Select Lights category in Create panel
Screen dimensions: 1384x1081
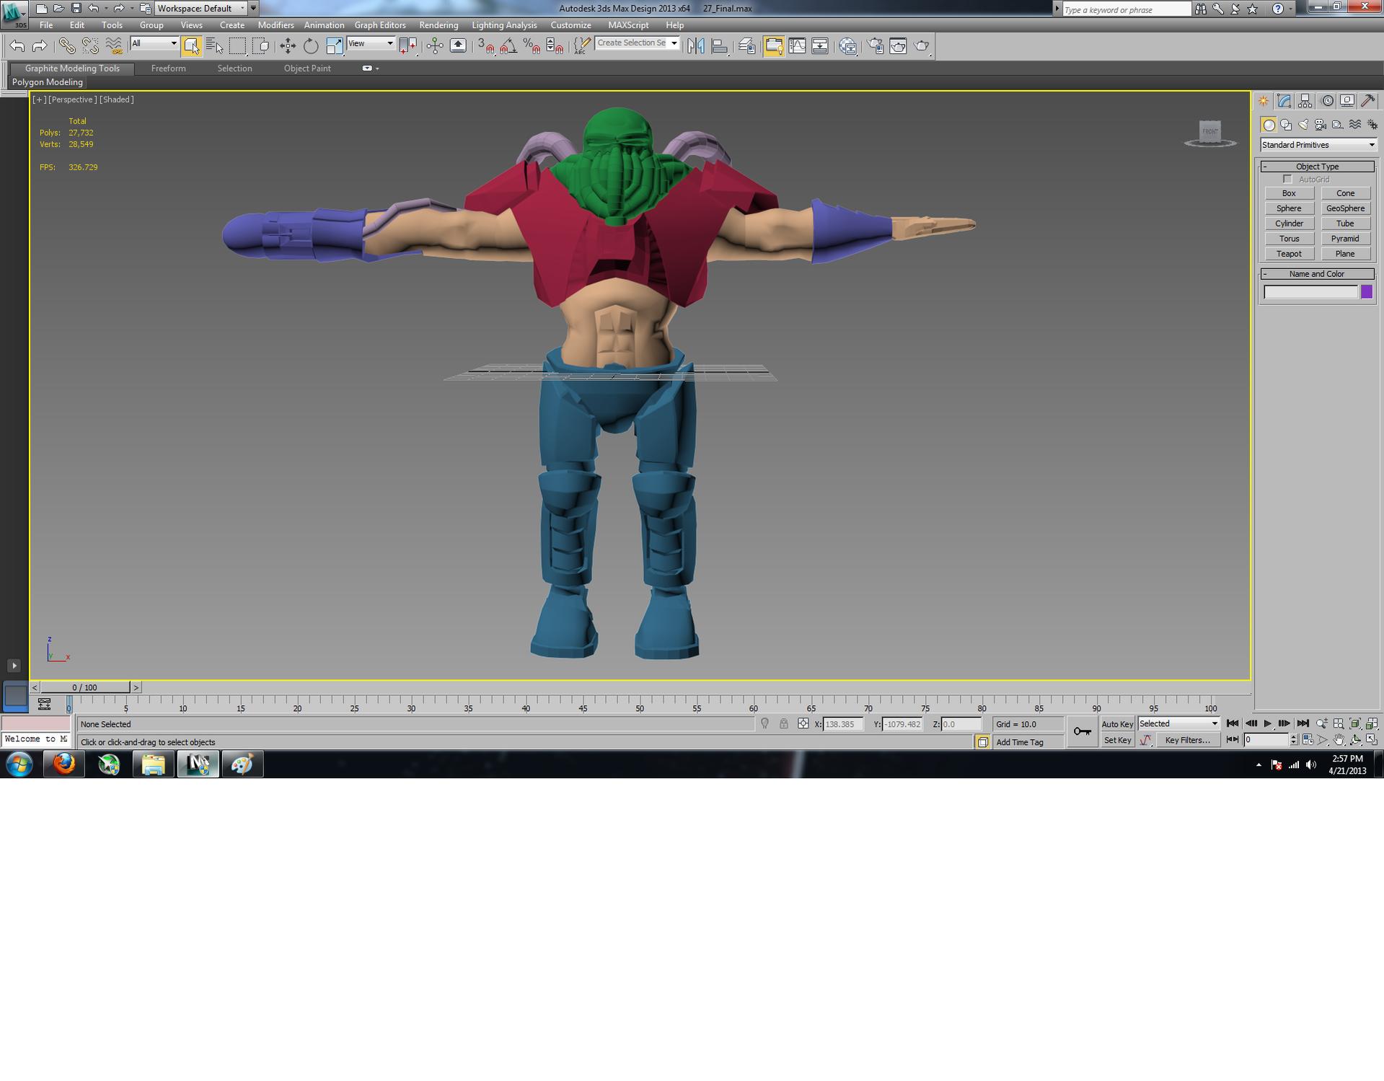(x=1303, y=125)
